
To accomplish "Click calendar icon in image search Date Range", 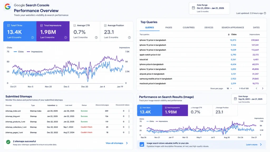I will (x=235, y=99).
